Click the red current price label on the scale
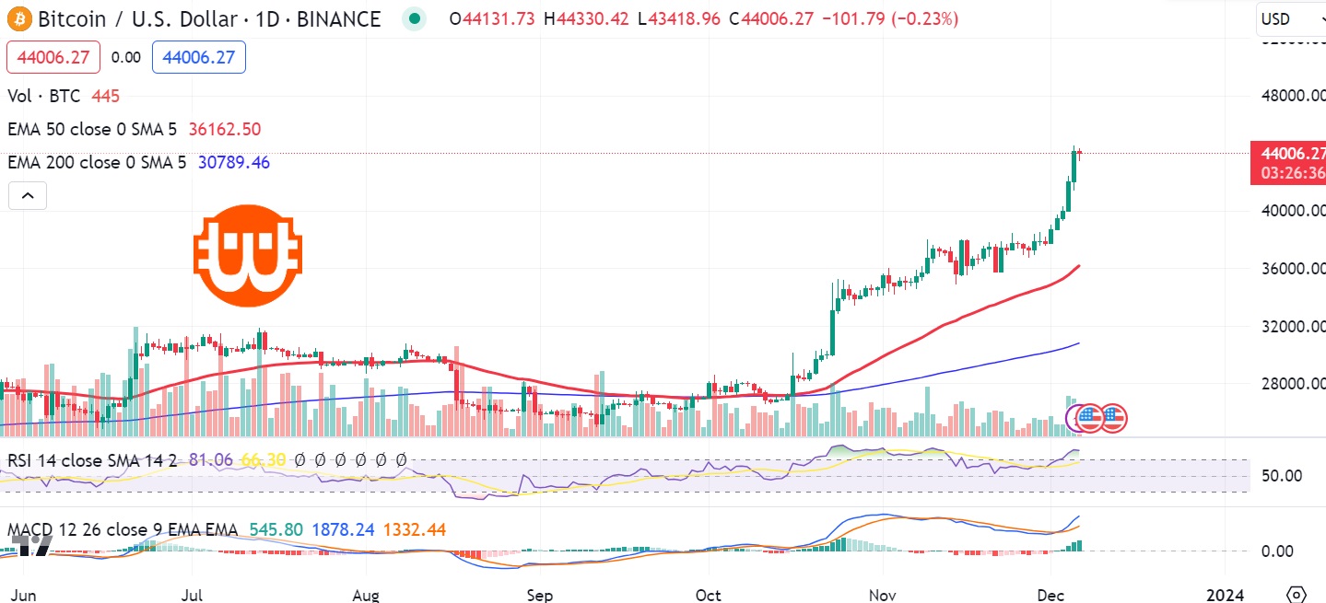Image resolution: width=1326 pixels, height=603 pixels. (1287, 162)
